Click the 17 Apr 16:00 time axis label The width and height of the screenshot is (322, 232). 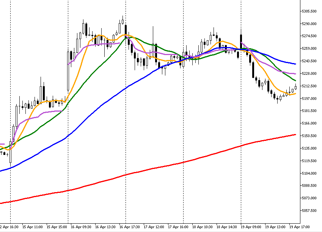click(178, 227)
